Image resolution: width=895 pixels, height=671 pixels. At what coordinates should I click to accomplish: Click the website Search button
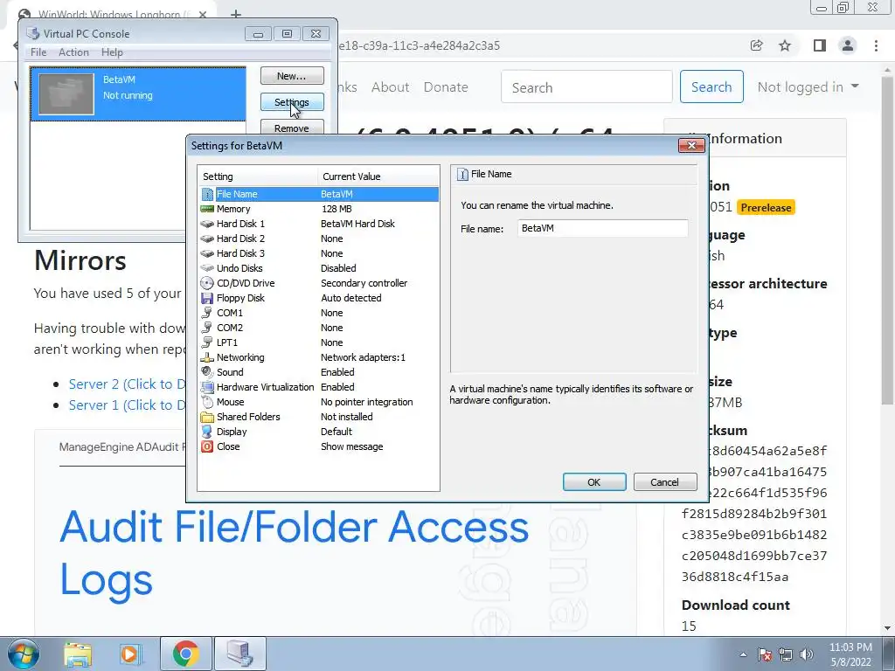tap(711, 86)
